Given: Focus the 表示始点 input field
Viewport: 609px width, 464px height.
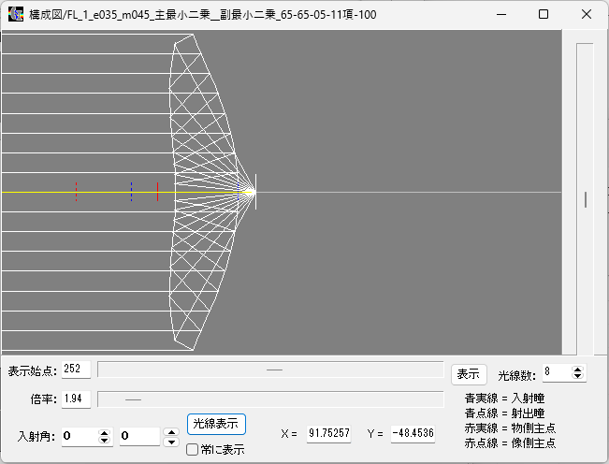Looking at the screenshot, I should click(x=76, y=370).
